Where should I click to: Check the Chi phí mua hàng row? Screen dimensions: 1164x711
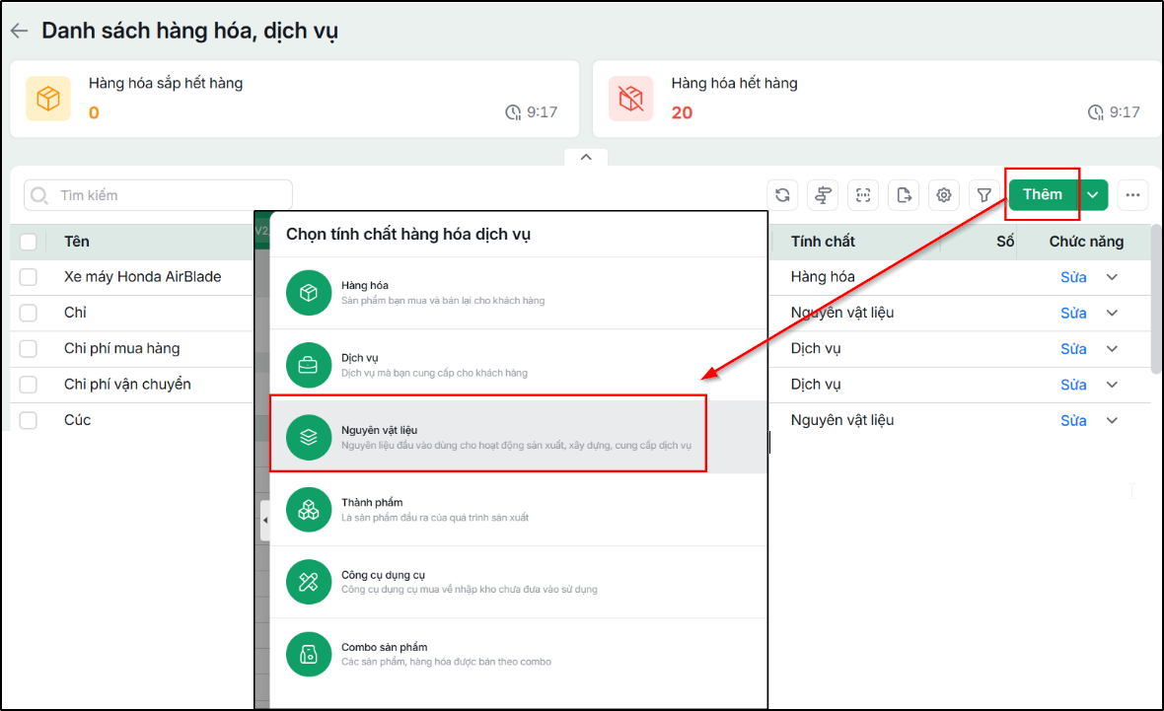point(29,349)
